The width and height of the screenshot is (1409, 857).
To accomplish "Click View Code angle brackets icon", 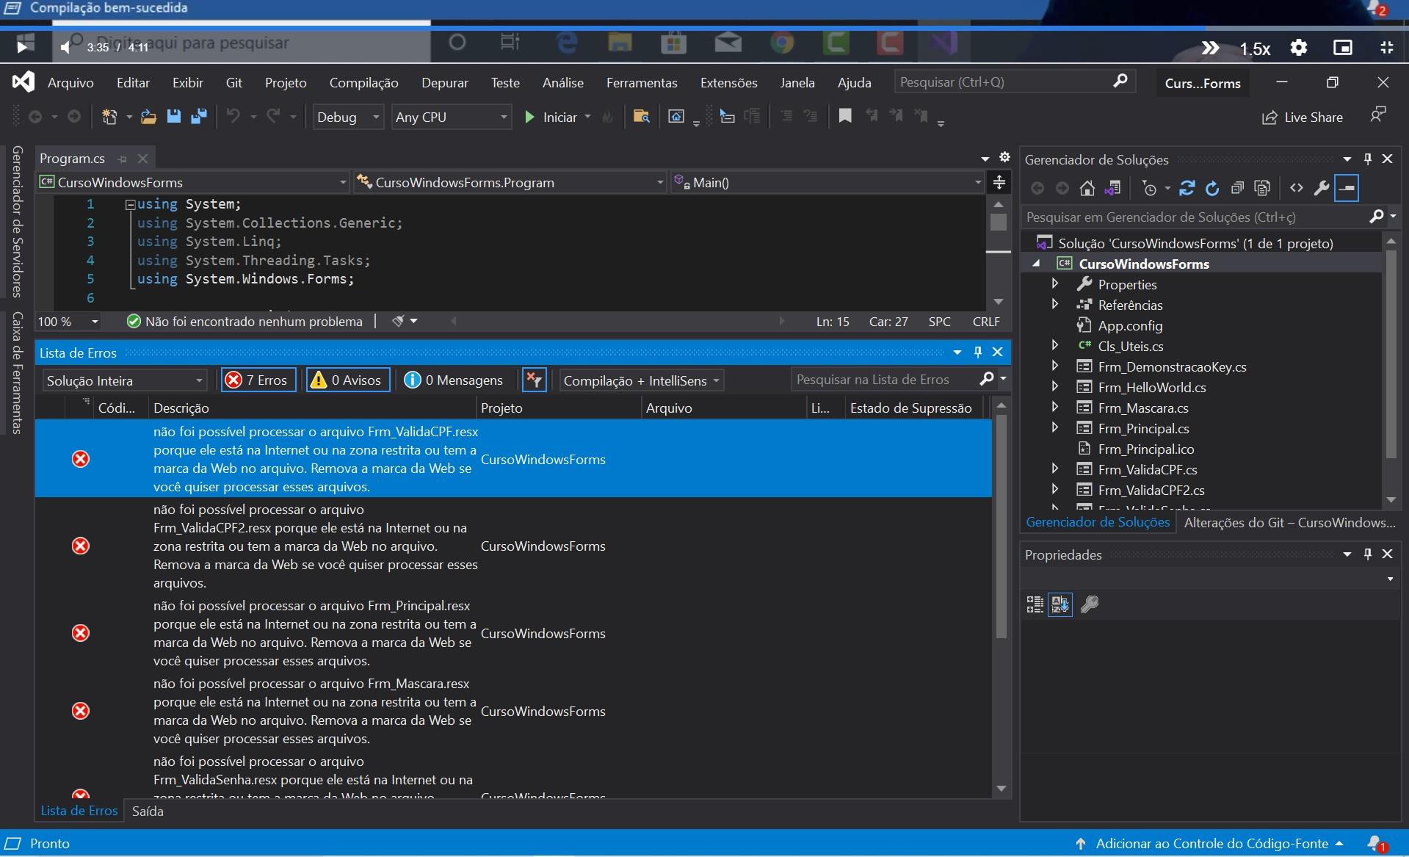I will [x=1297, y=189].
